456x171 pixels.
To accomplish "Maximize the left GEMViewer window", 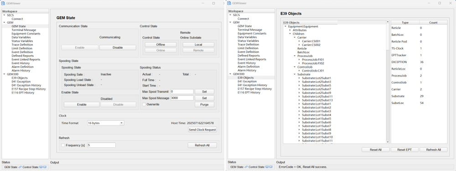I will tap(213, 3).
